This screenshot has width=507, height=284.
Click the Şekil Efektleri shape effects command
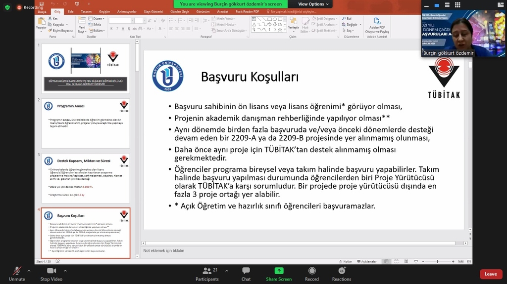click(324, 31)
